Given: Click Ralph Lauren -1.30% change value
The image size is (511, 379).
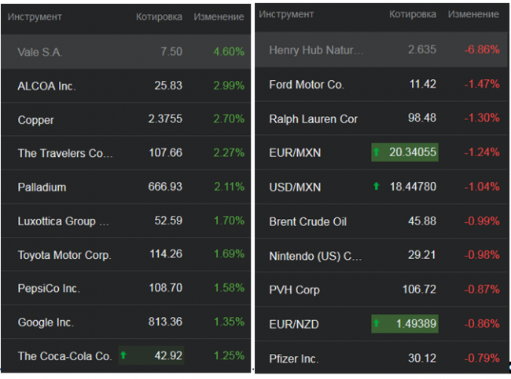Looking at the screenshot, I should tap(481, 118).
